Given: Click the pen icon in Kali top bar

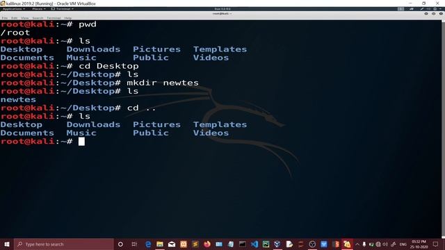Looking at the screenshot, I should click(422, 9).
